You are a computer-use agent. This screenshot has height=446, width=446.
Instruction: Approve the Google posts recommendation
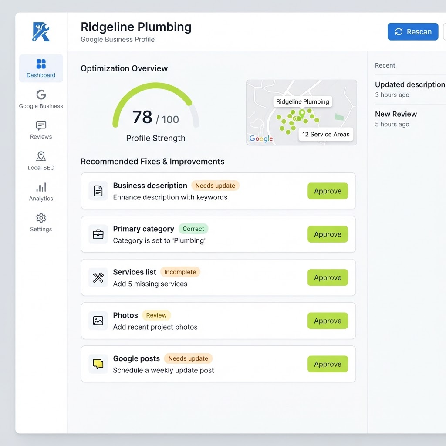[x=328, y=364]
